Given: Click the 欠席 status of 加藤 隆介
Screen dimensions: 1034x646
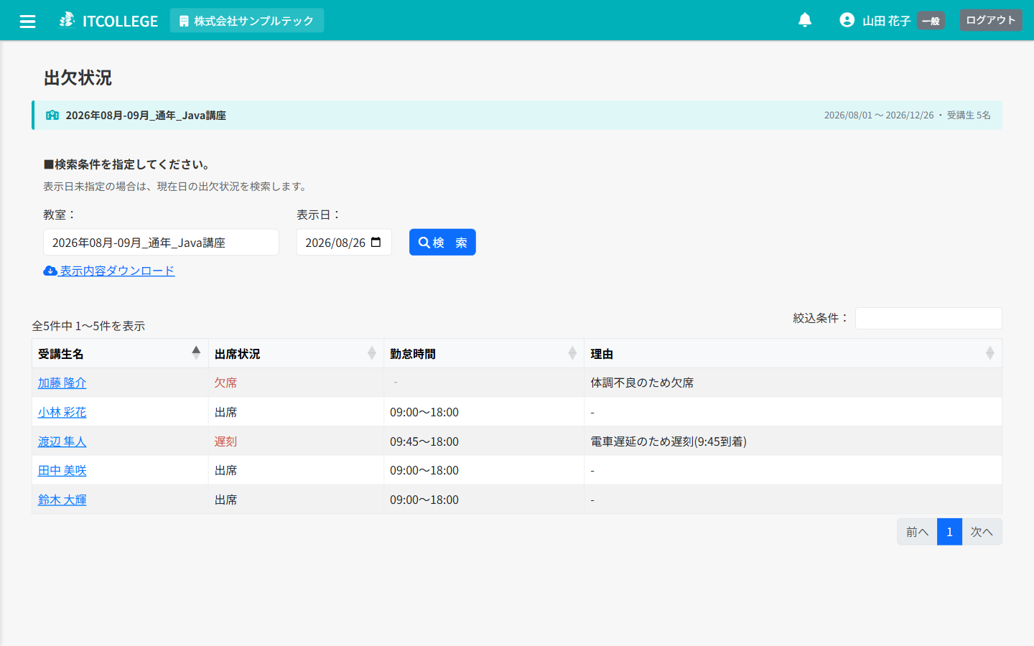Looking at the screenshot, I should pos(225,383).
